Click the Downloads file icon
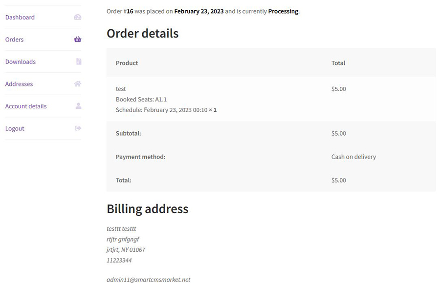Viewport: 440px width, 283px height. click(x=79, y=61)
